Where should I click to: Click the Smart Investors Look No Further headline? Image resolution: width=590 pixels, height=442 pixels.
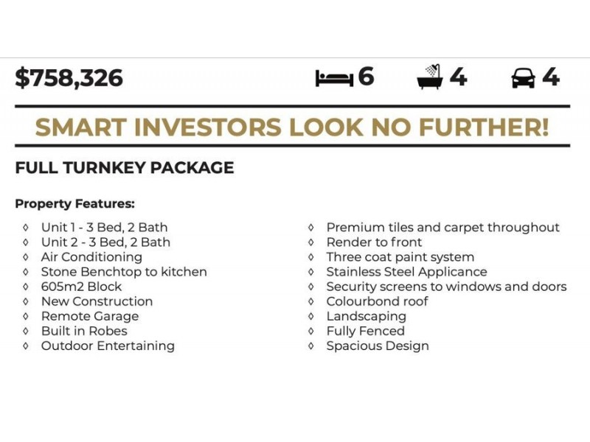[292, 127]
